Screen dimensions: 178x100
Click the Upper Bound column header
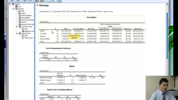tap(117, 29)
